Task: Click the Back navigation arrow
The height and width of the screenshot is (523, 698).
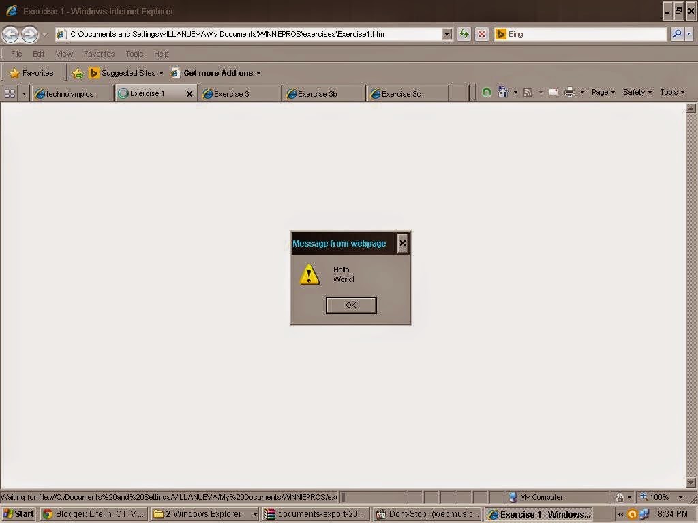Action: click(x=11, y=34)
